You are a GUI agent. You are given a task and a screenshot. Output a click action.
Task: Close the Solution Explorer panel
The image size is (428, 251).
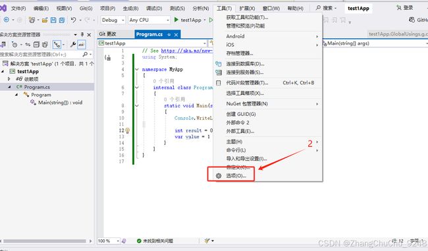[x=89, y=35]
